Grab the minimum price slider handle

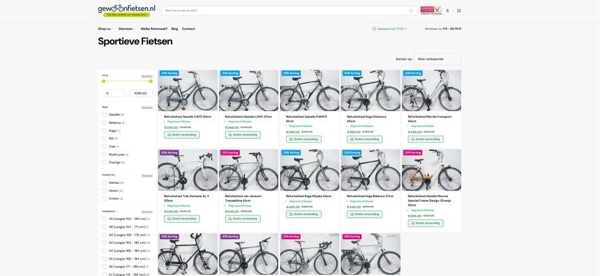103,81
